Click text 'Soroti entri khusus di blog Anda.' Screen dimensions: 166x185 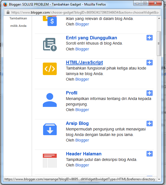[94, 43]
